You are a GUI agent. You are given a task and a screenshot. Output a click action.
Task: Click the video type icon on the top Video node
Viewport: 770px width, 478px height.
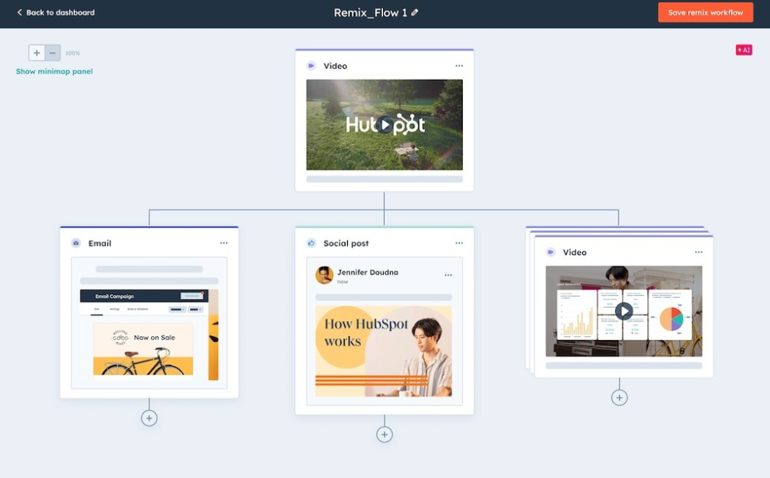pos(311,66)
